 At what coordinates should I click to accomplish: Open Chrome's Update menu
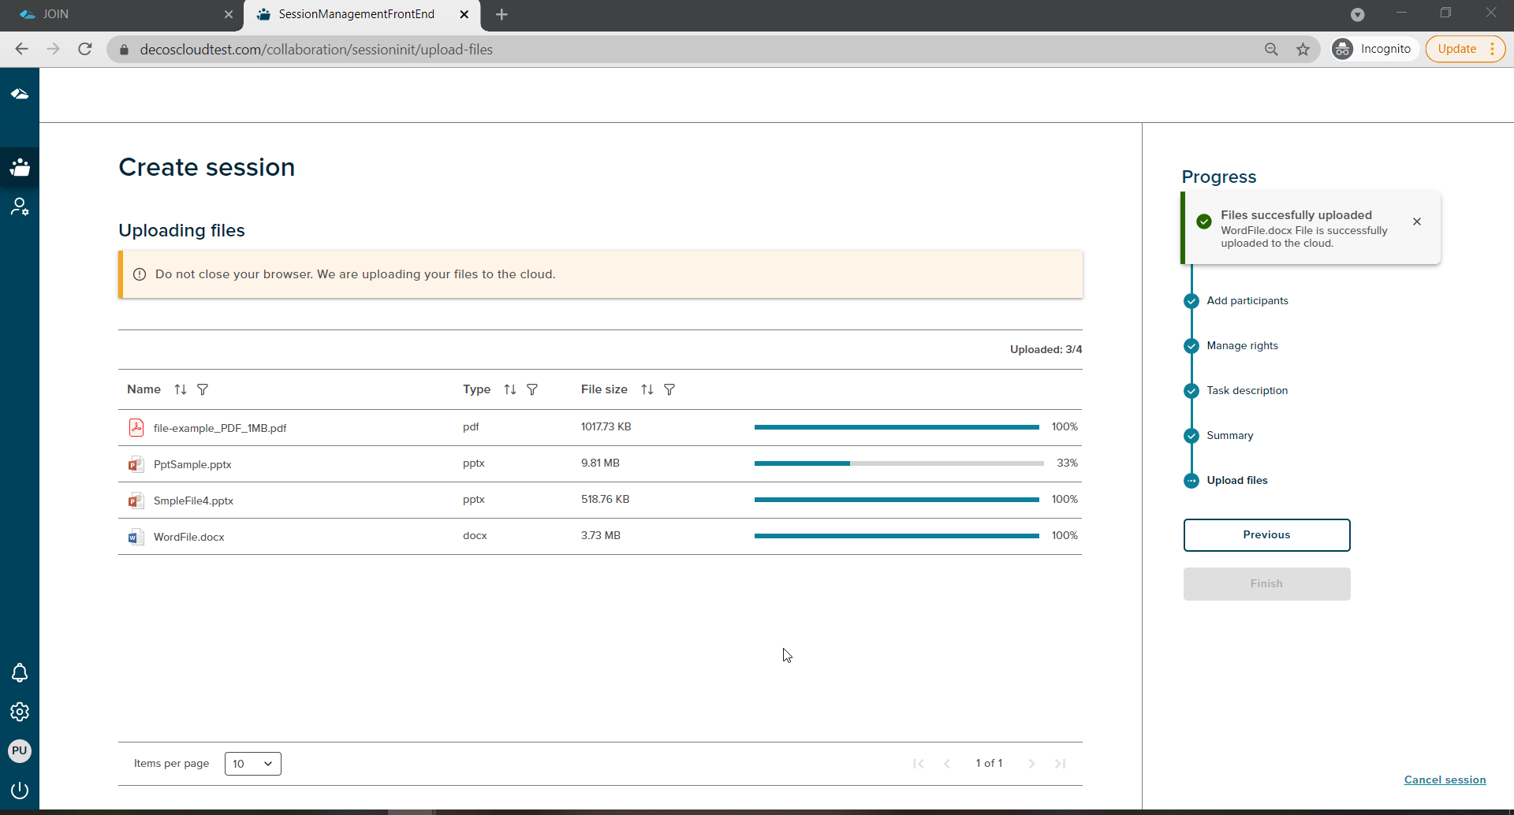pos(1465,49)
